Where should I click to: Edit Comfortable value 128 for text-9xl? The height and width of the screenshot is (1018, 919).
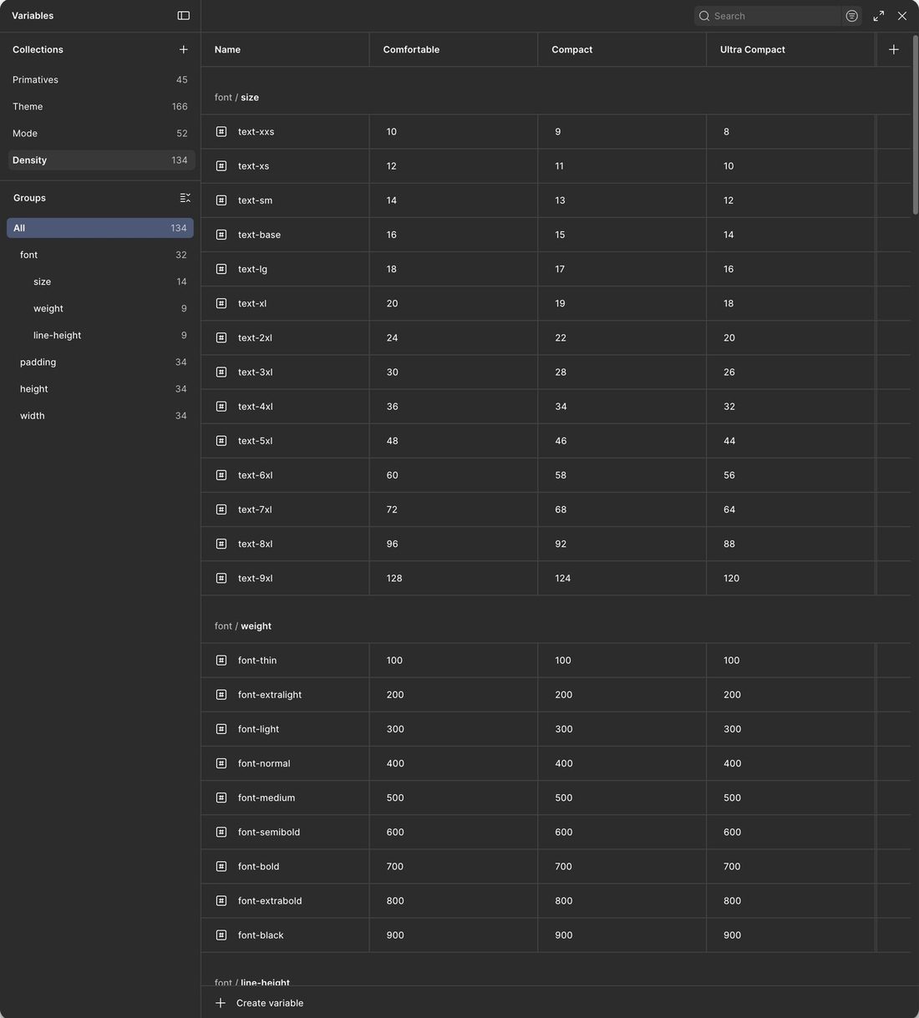(454, 578)
